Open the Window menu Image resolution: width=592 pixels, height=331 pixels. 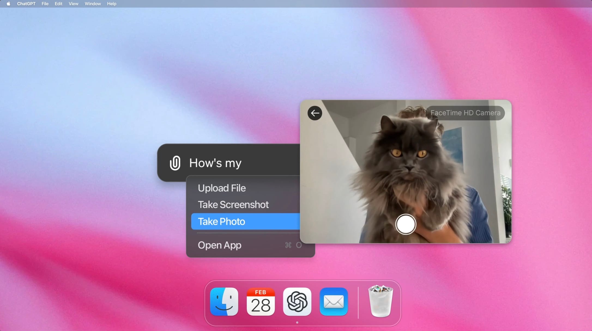(x=92, y=4)
